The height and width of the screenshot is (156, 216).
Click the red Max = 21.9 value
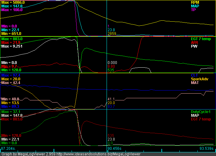point(11,43)
